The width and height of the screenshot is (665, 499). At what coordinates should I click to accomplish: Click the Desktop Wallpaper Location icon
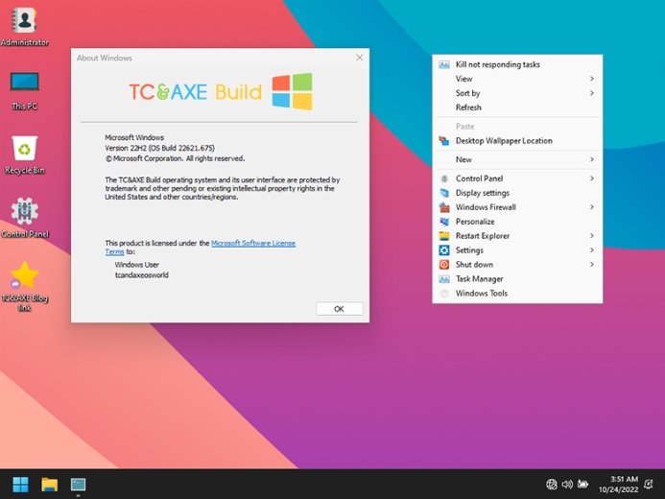pyautogui.click(x=444, y=141)
